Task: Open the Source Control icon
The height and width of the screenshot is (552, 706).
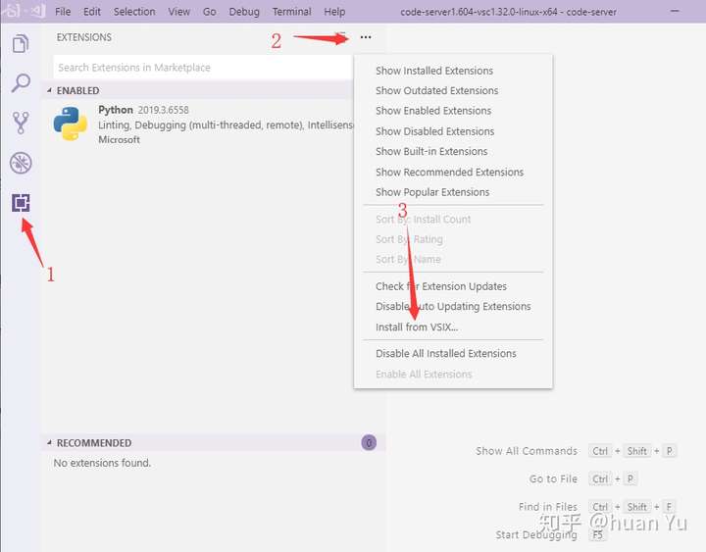Action: click(21, 123)
